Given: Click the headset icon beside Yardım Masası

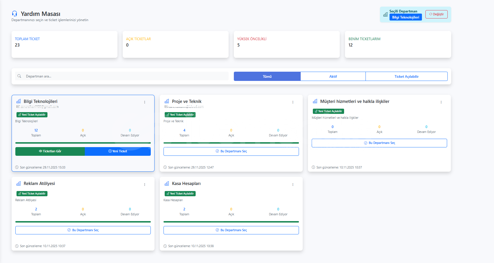Looking at the screenshot, I should (14, 14).
